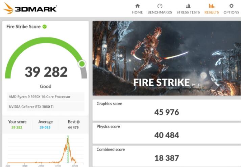Click green checkmark beside Fire Strike Score

pos(45,27)
